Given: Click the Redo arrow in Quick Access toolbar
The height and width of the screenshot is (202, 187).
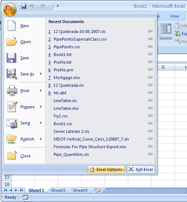Looking at the screenshot, I should (x=43, y=6).
